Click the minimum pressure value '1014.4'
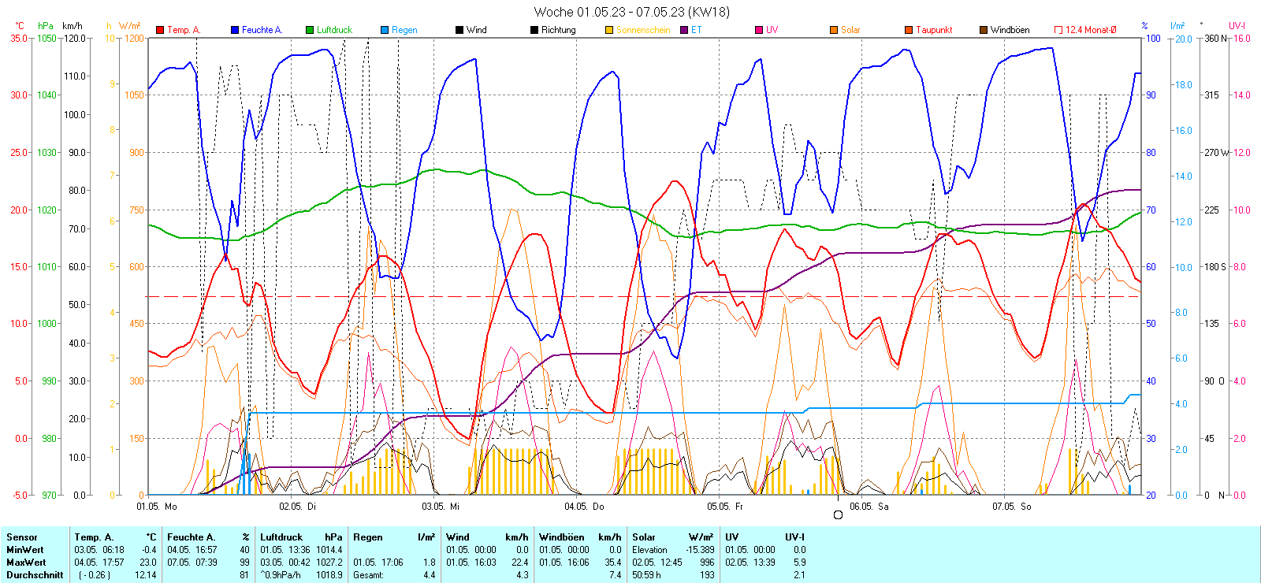Viewport: 1261px width, 583px height. (329, 550)
